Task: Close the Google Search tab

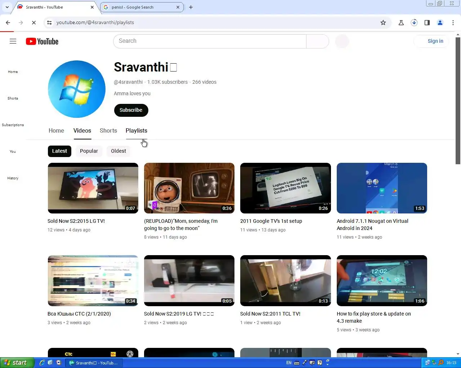Action: coord(178,7)
